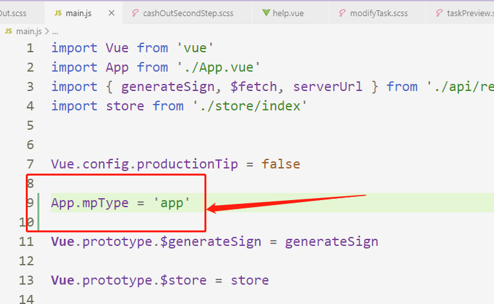Expand the breadcrumb ellipsis after main.js
The width and height of the screenshot is (494, 304).
coord(55,30)
